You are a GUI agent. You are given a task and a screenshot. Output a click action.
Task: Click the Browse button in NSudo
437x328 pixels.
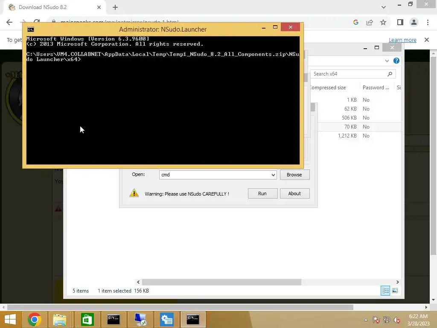(x=294, y=175)
